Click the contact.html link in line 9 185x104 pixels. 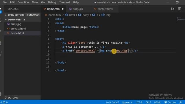tap(85, 51)
